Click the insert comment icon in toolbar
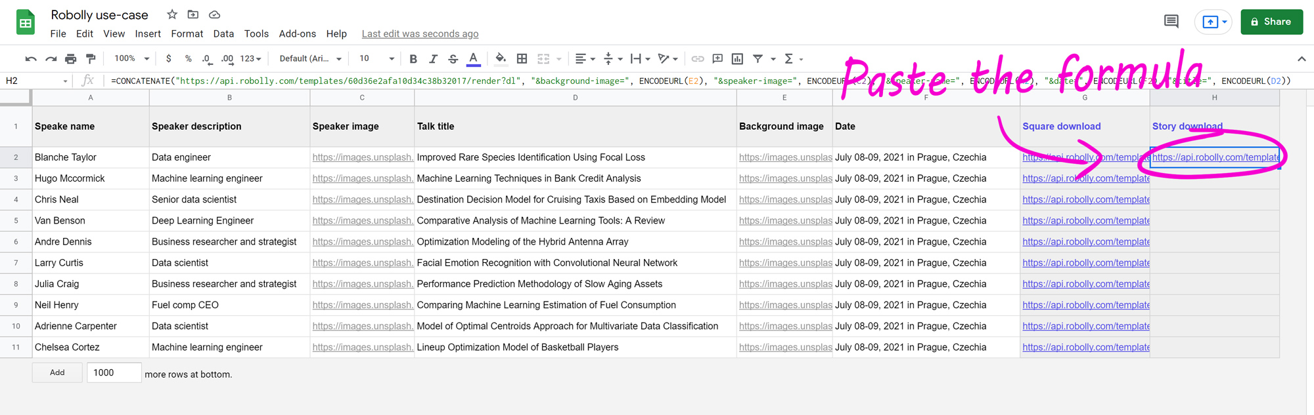The height and width of the screenshot is (415, 1314). [717, 59]
